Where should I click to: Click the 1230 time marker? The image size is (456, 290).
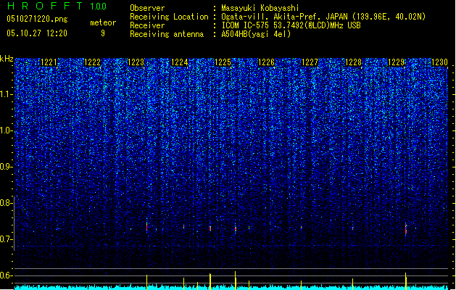pyautogui.click(x=440, y=62)
